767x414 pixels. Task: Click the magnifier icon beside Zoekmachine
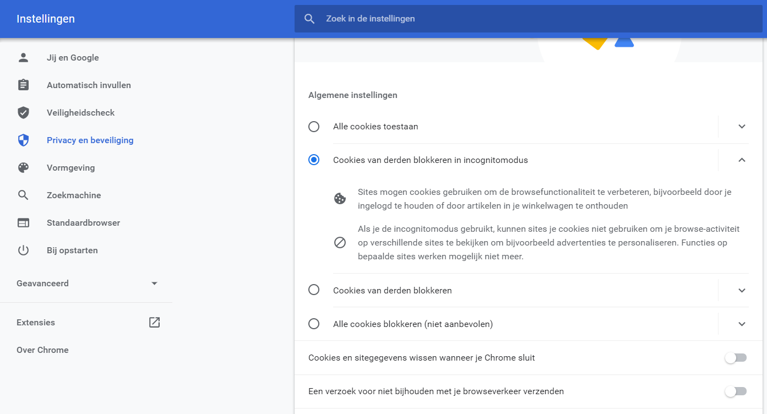23,195
